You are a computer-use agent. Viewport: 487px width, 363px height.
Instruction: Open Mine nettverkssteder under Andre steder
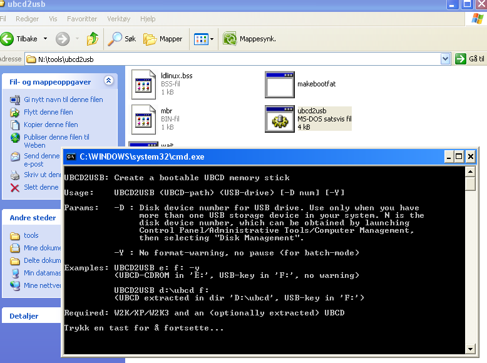coord(42,285)
